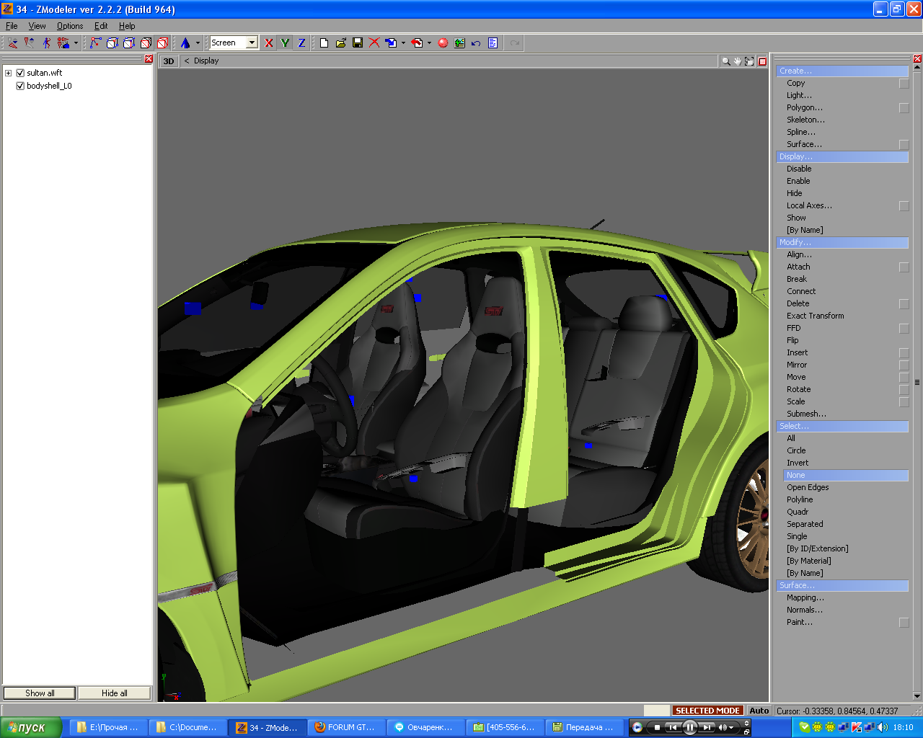Image resolution: width=923 pixels, height=738 pixels.
Task: Open the Screen coordinate system dropdown
Action: 252,43
